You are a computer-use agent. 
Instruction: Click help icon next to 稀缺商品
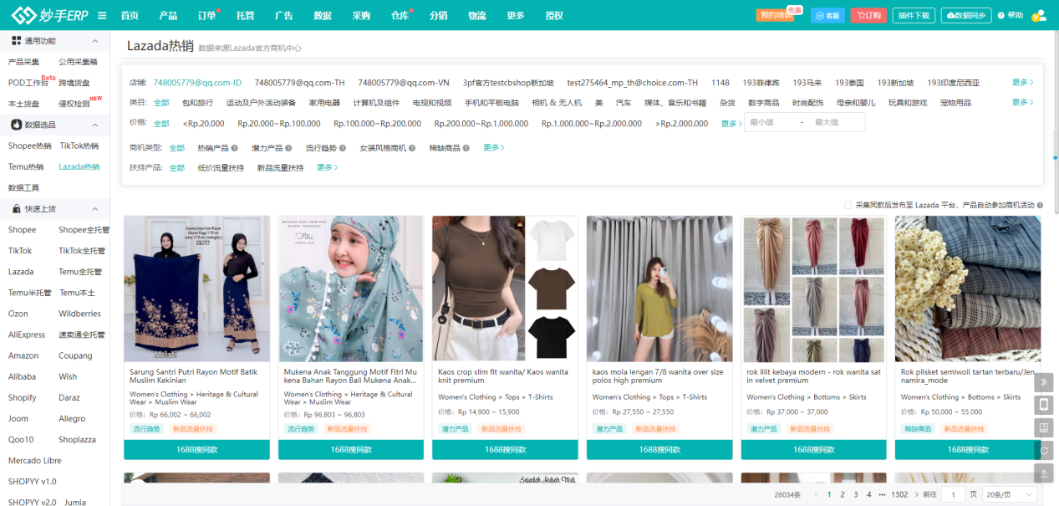(x=466, y=148)
